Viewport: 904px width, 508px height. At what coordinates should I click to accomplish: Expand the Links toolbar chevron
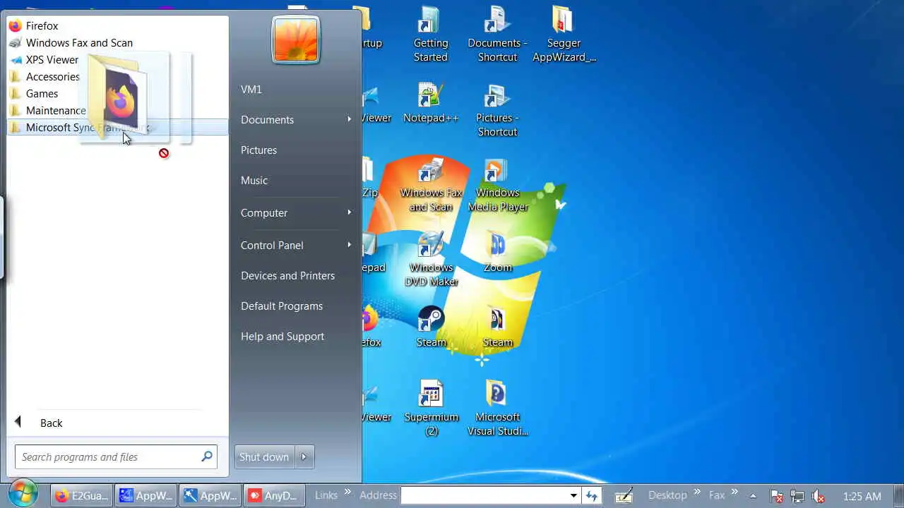[x=347, y=492]
